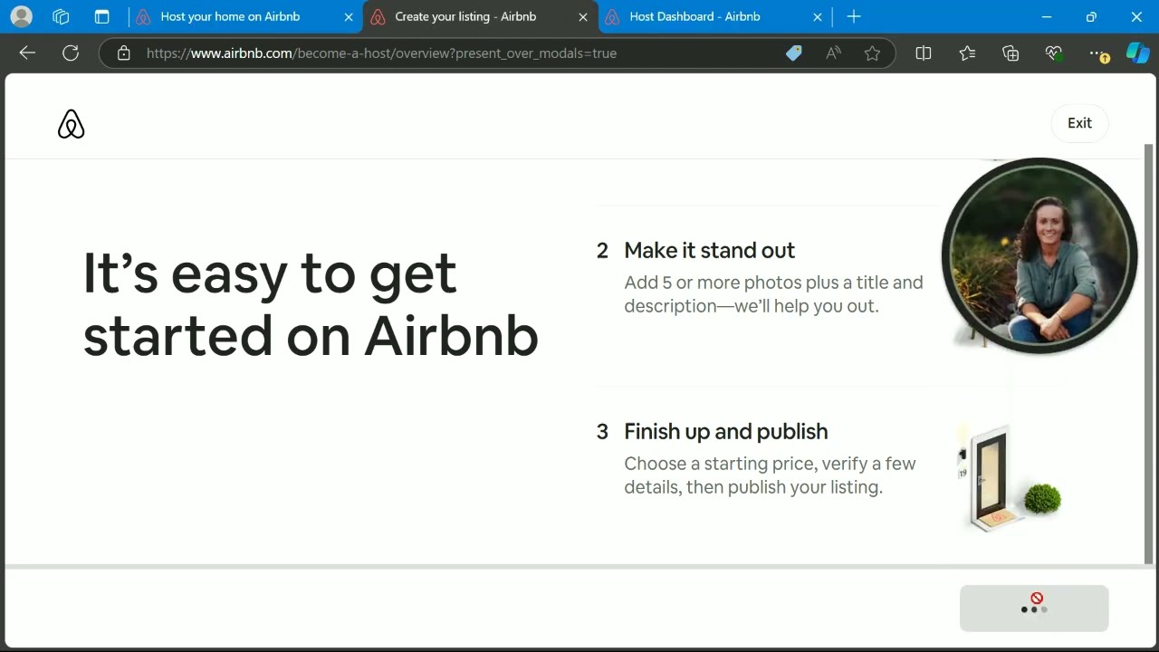This screenshot has width=1159, height=652.
Task: Add this page to favorites
Action: pos(872,53)
